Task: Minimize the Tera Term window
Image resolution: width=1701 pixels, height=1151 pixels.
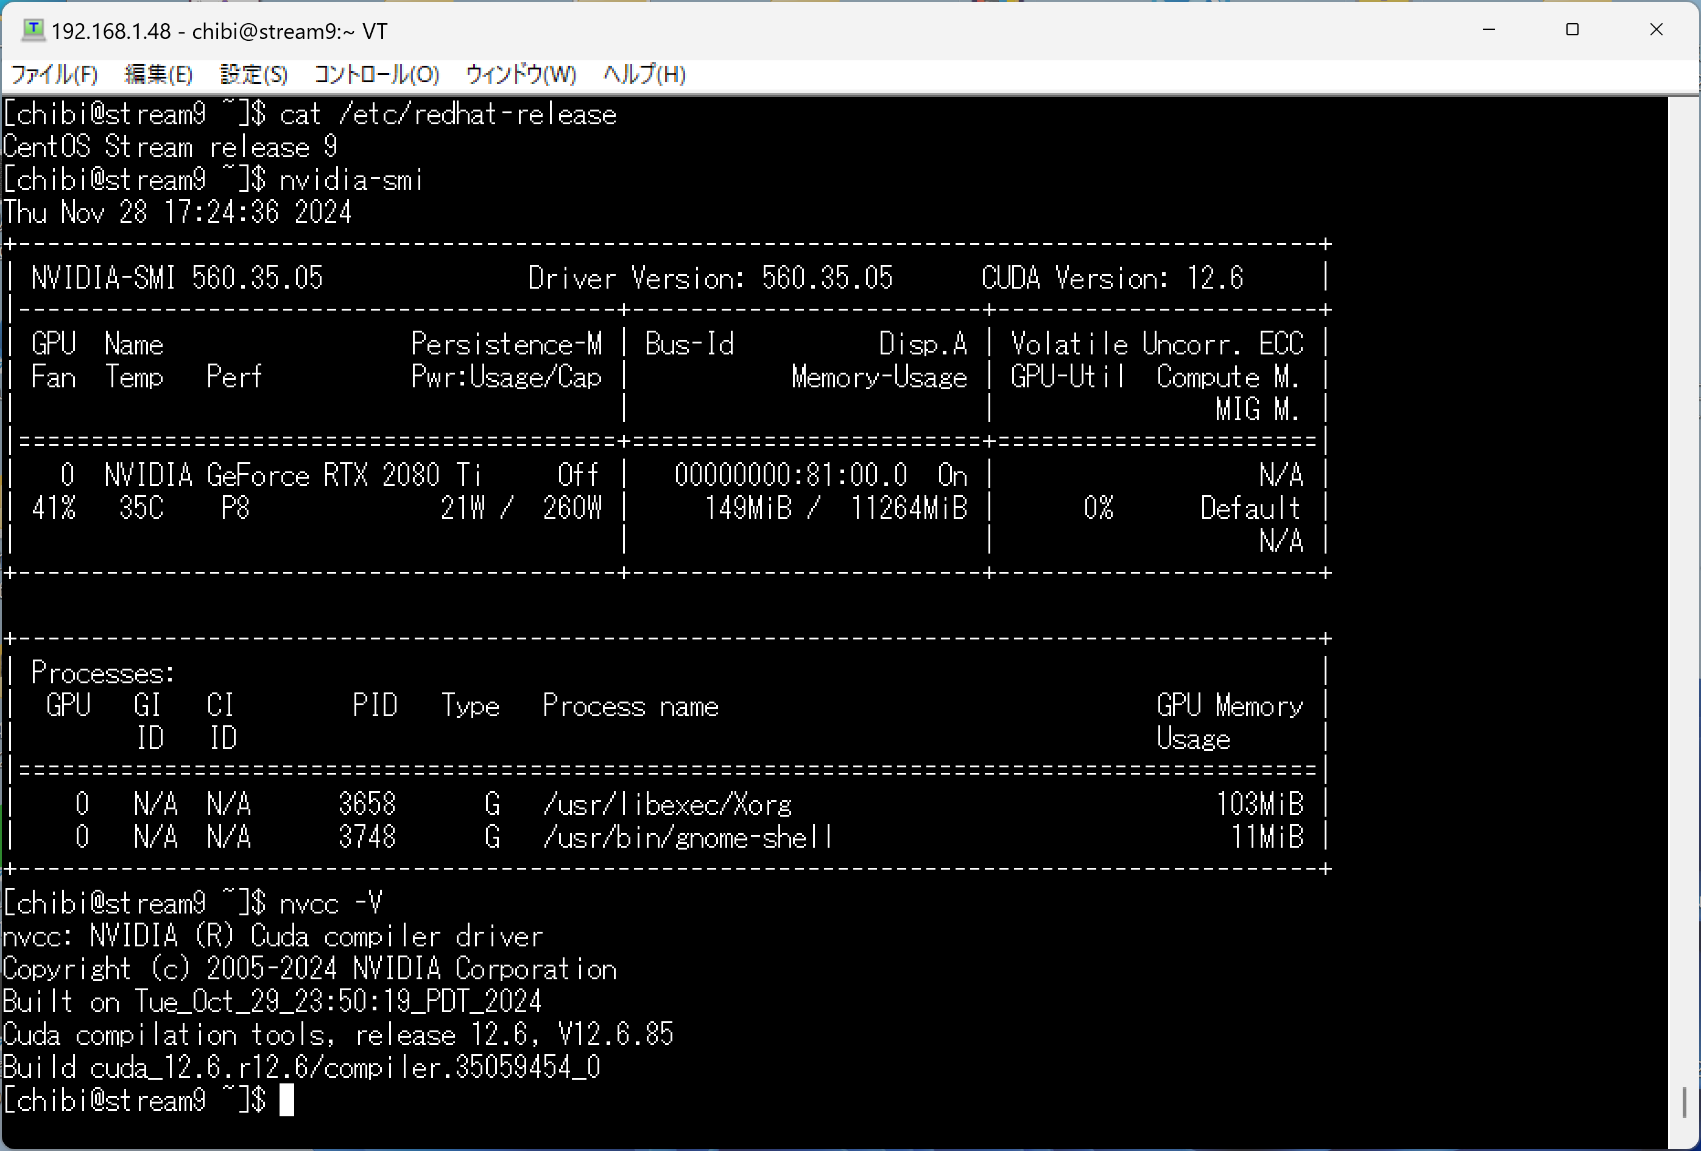Action: tap(1488, 30)
